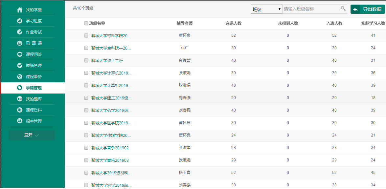Open 我的题库 in the sidebar
The image size is (386, 189).
point(34,99)
